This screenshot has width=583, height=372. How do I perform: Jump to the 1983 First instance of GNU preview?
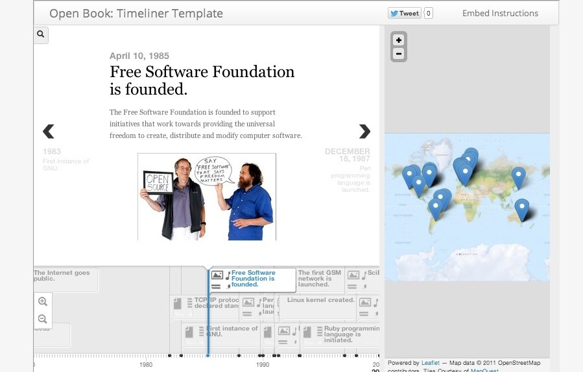click(65, 159)
